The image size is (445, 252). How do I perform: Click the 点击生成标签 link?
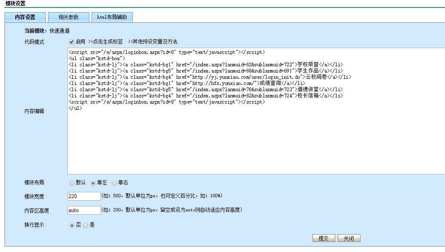pos(106,42)
